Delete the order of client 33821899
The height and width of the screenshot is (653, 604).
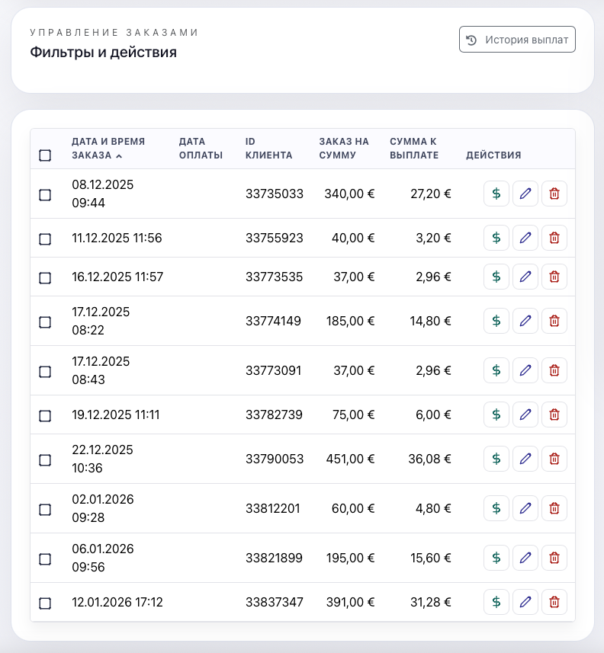point(554,558)
